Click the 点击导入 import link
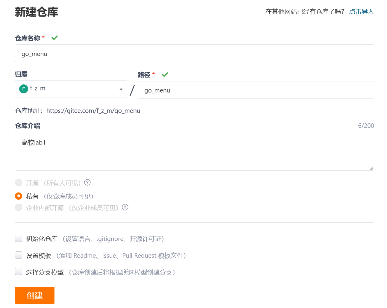 [361, 12]
